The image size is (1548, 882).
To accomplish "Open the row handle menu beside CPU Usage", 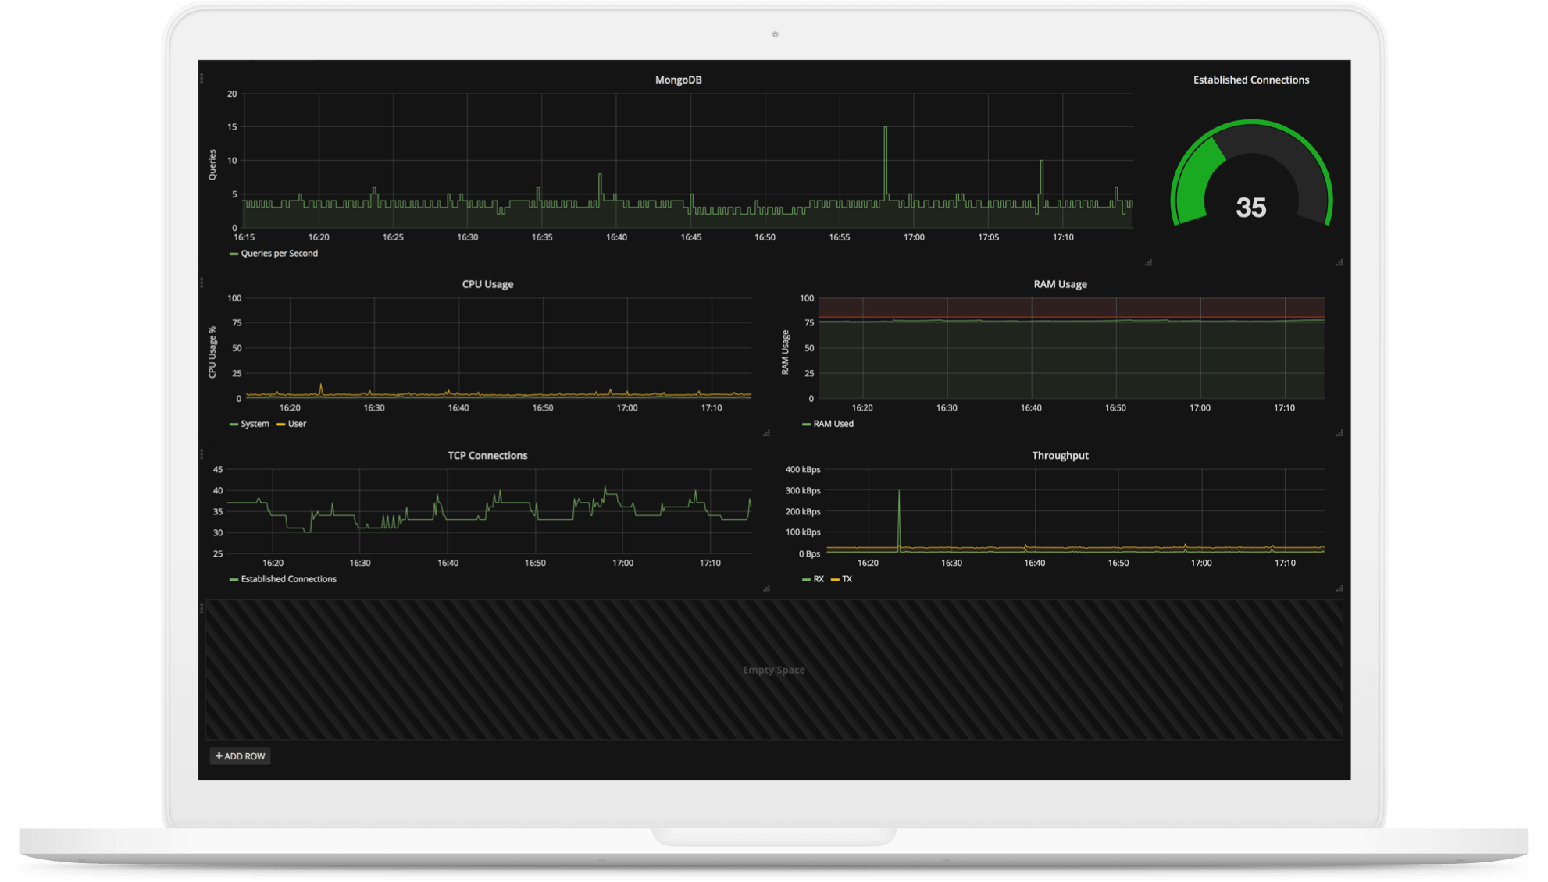I will pos(202,283).
